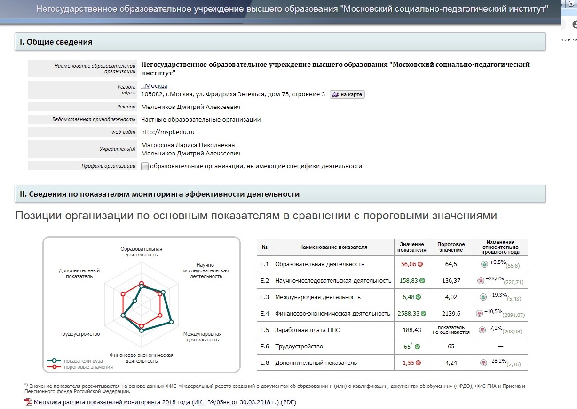Select the 'Международная деятельность' table row name
This screenshot has width=577, height=409.
click(x=318, y=297)
